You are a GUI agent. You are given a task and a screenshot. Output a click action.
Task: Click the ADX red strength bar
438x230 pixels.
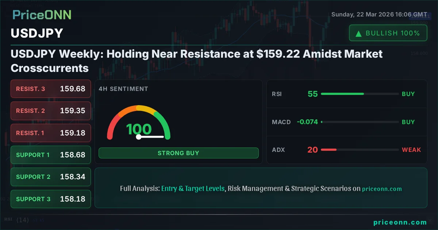328,150
